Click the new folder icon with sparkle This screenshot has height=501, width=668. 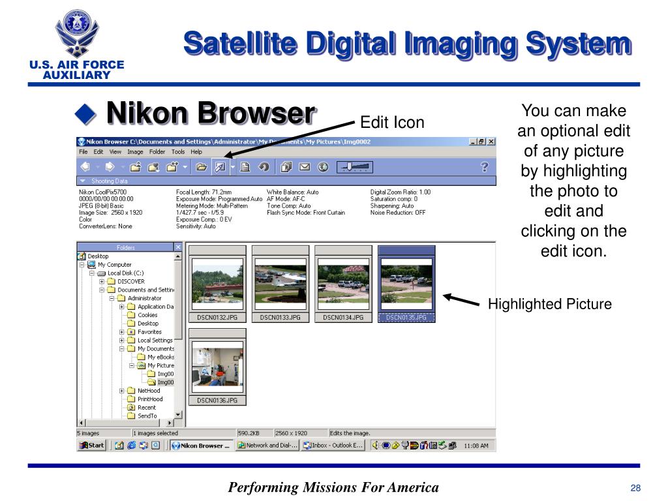coord(172,167)
